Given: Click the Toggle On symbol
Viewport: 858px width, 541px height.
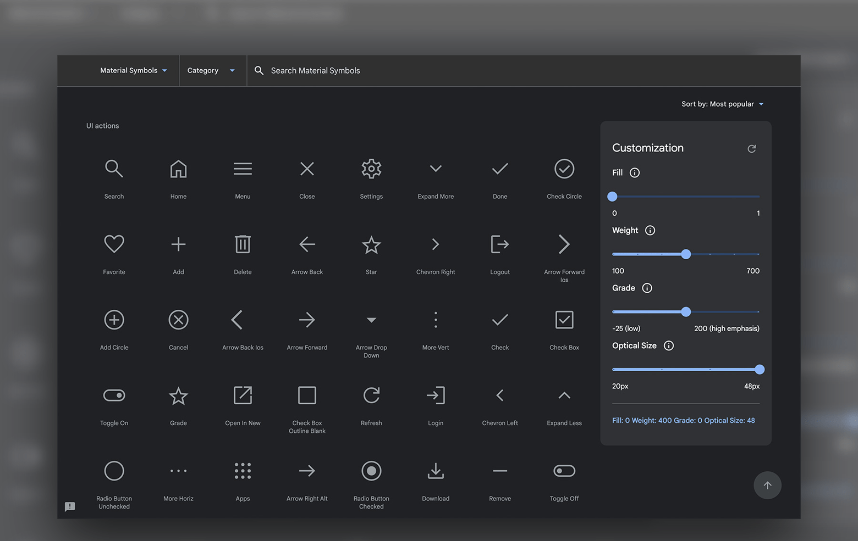Looking at the screenshot, I should [114, 395].
